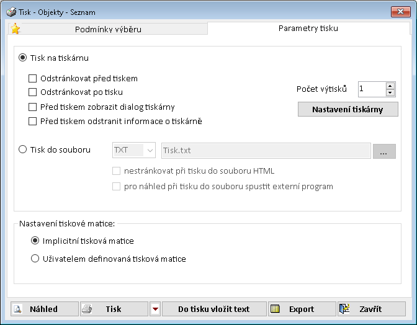417x325 pixels.
Task: Click the Zavřít close button
Action: 370,309
